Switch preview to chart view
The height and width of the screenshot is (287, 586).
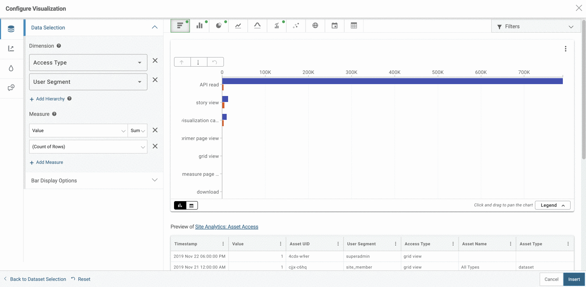(x=180, y=206)
